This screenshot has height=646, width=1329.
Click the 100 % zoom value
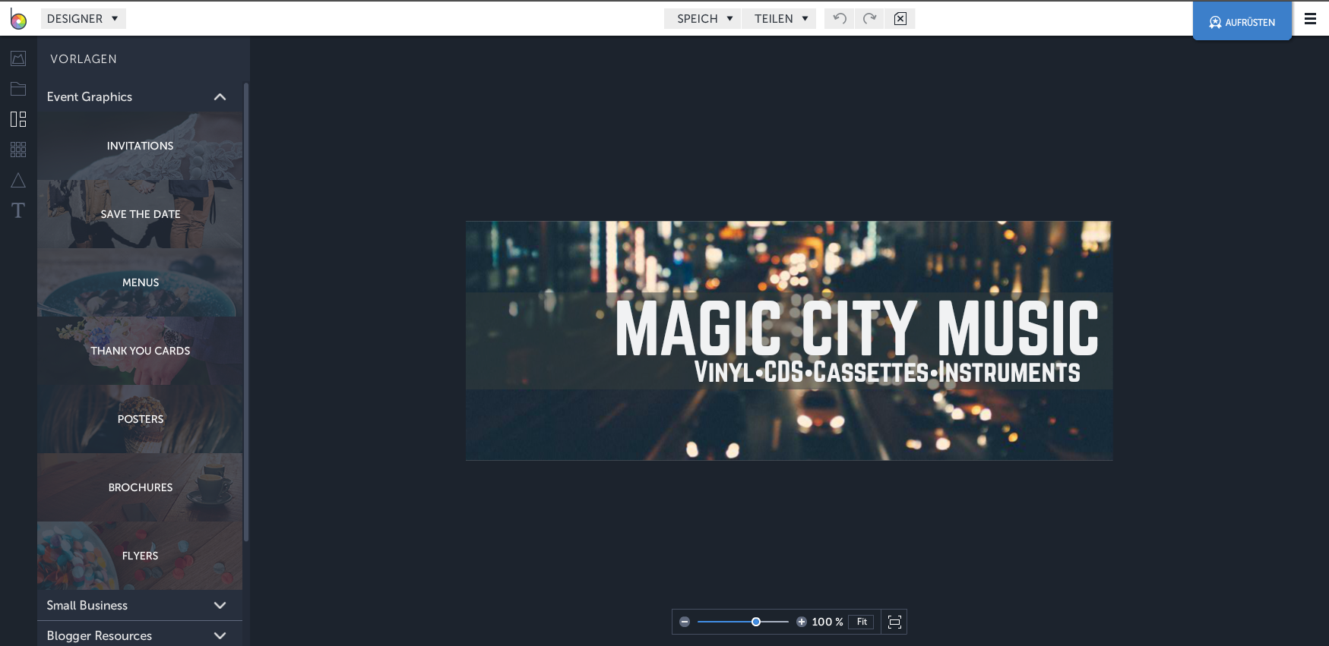pos(827,622)
